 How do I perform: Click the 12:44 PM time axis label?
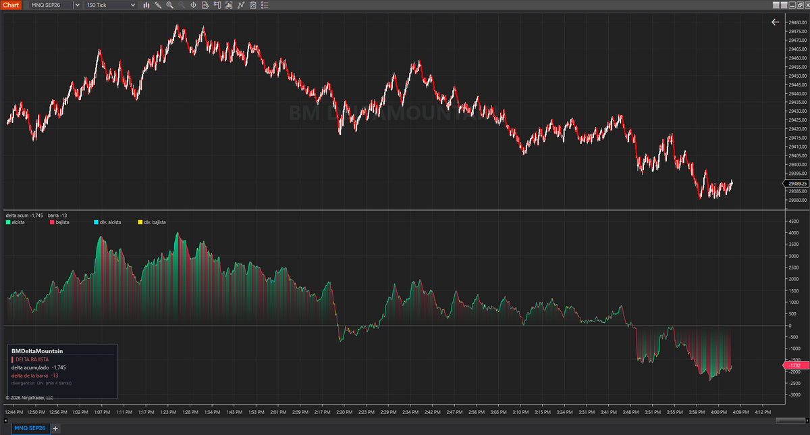(x=16, y=411)
